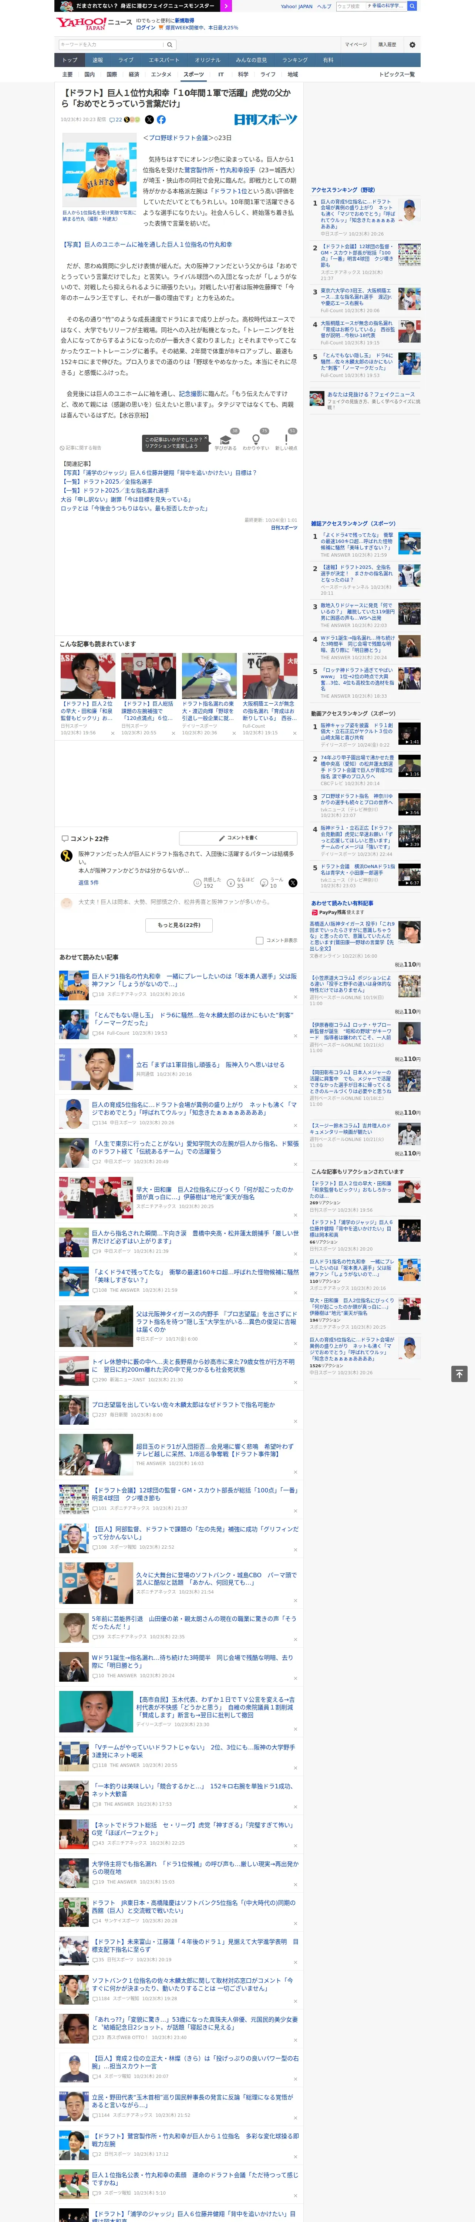Click the 返信 5件 replies link
Image resolution: width=475 pixels, height=2222 pixels.
(x=89, y=883)
